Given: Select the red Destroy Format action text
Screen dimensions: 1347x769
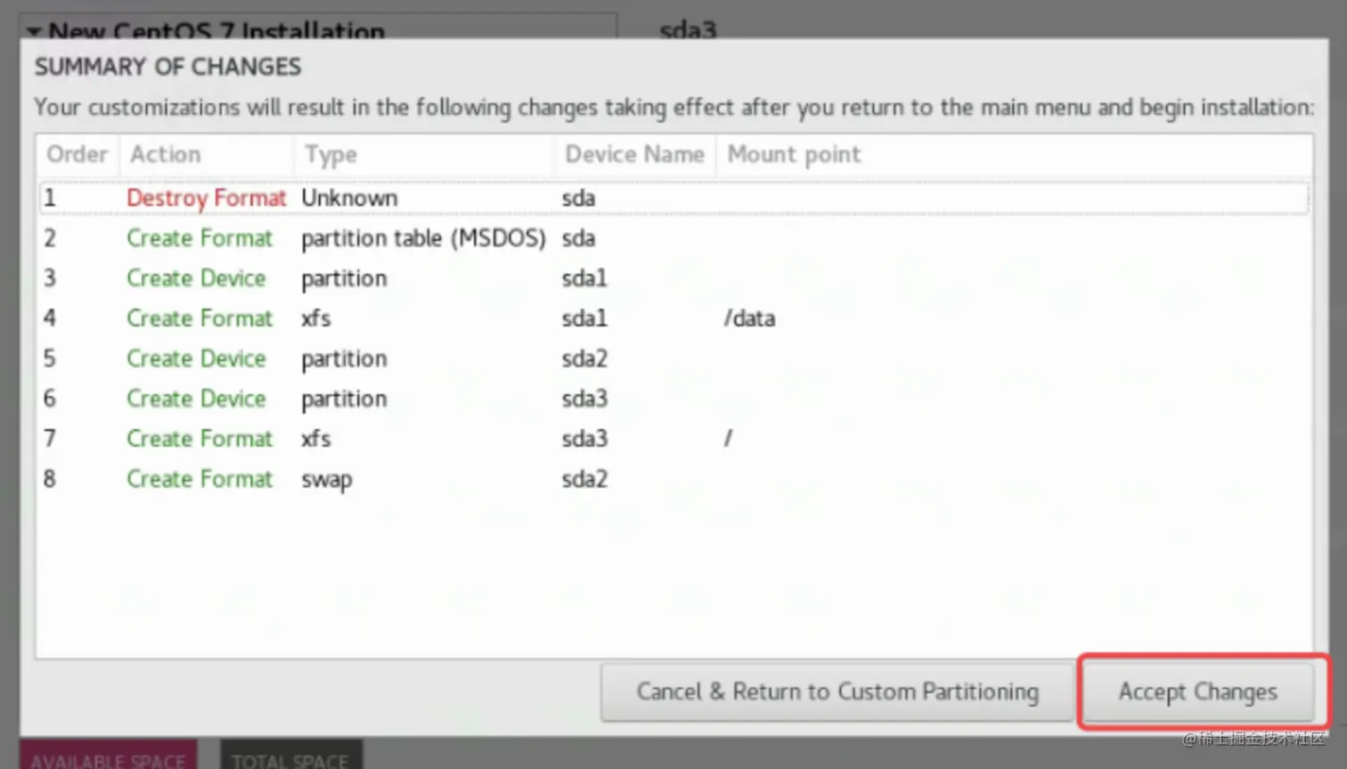Looking at the screenshot, I should 207,198.
